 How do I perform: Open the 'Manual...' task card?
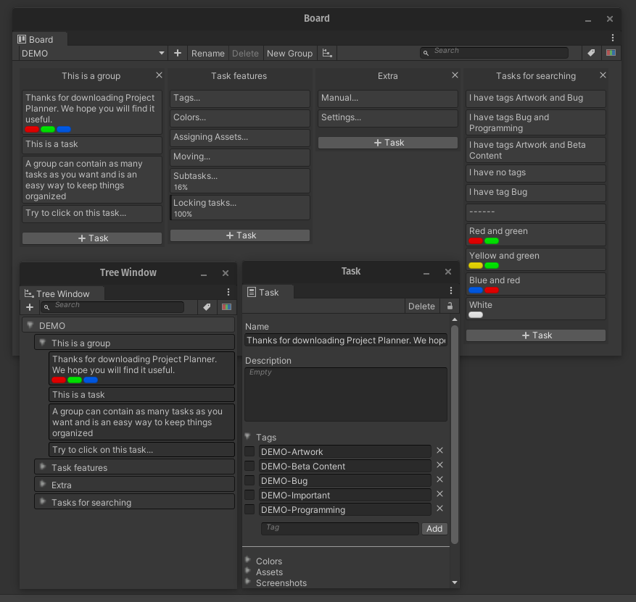point(388,99)
